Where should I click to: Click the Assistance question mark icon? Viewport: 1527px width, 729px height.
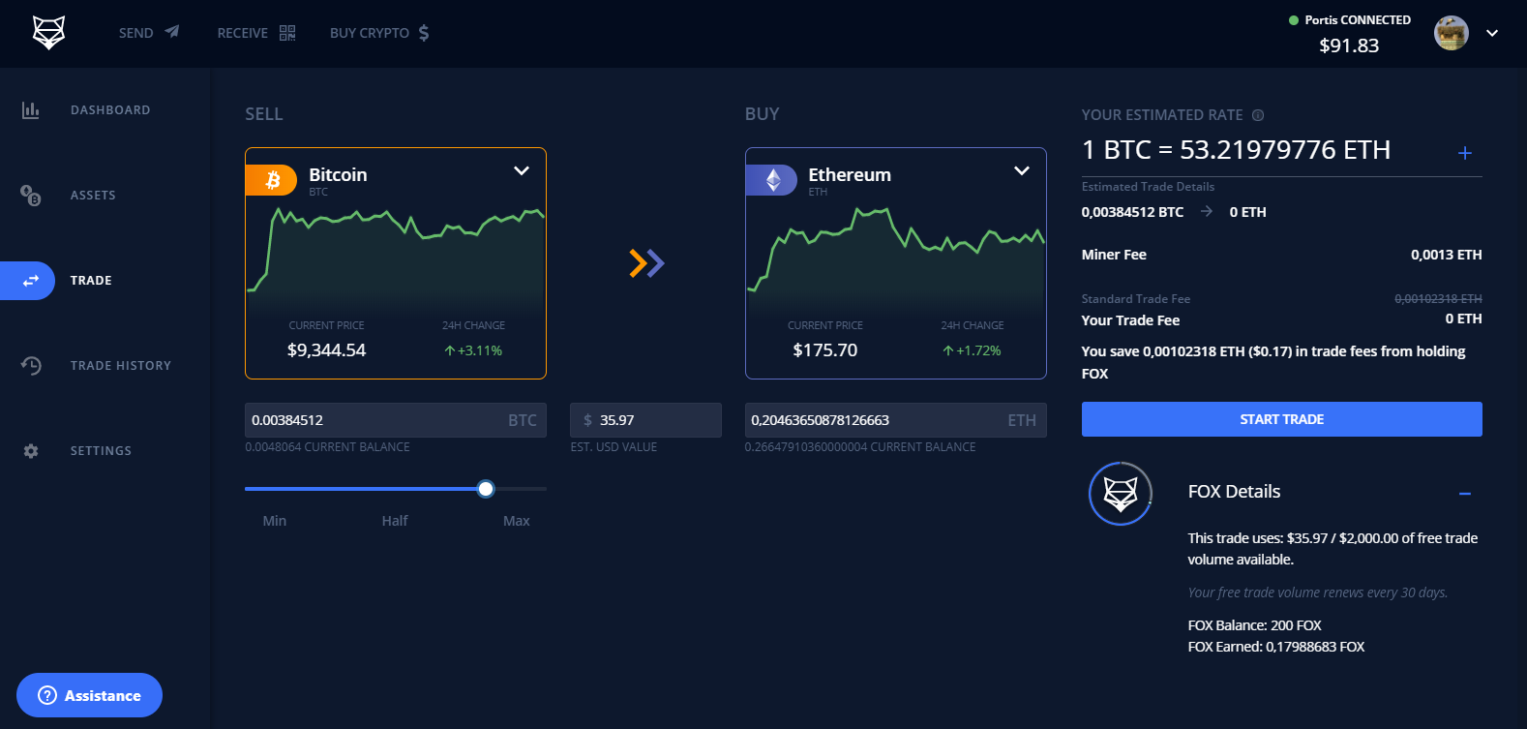coord(47,695)
